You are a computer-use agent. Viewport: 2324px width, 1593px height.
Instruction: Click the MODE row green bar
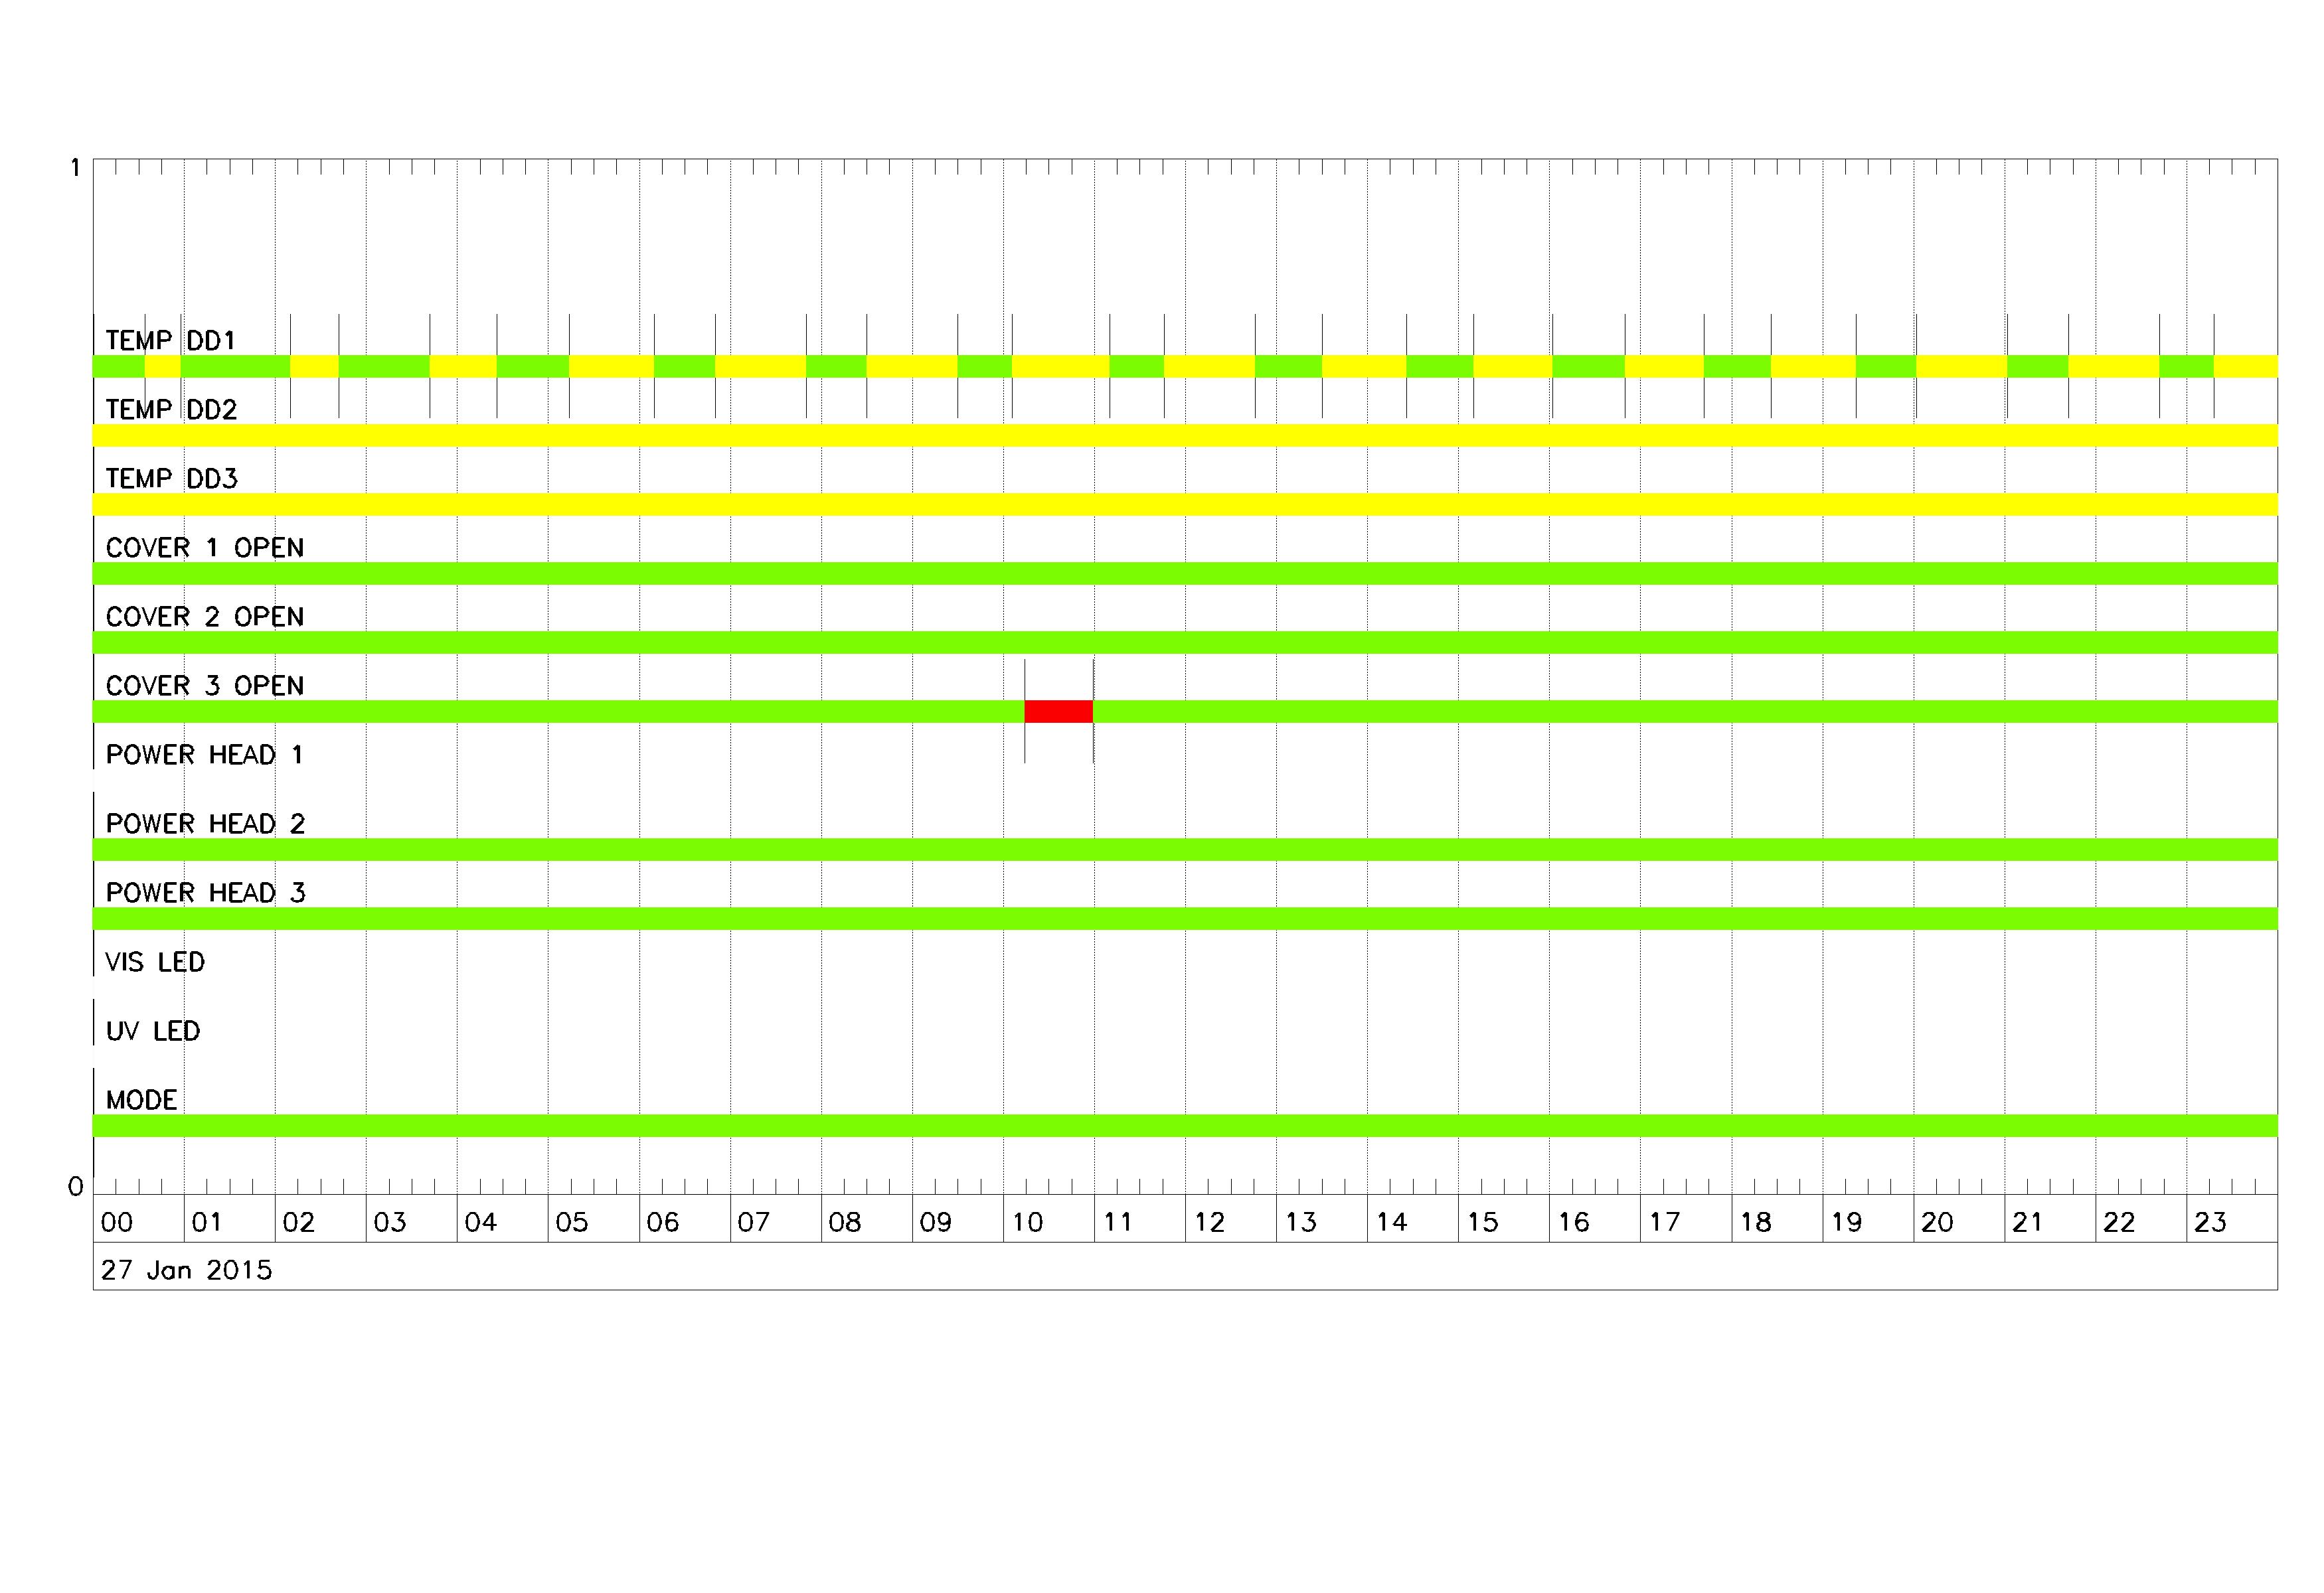1185,1125
